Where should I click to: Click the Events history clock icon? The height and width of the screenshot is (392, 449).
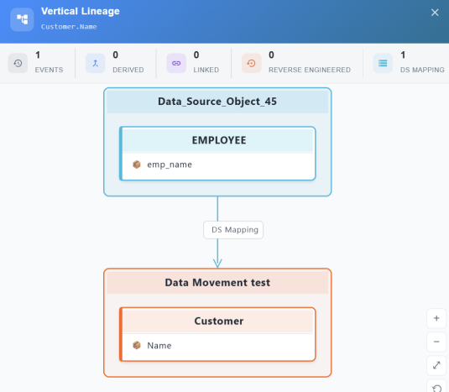pos(18,63)
